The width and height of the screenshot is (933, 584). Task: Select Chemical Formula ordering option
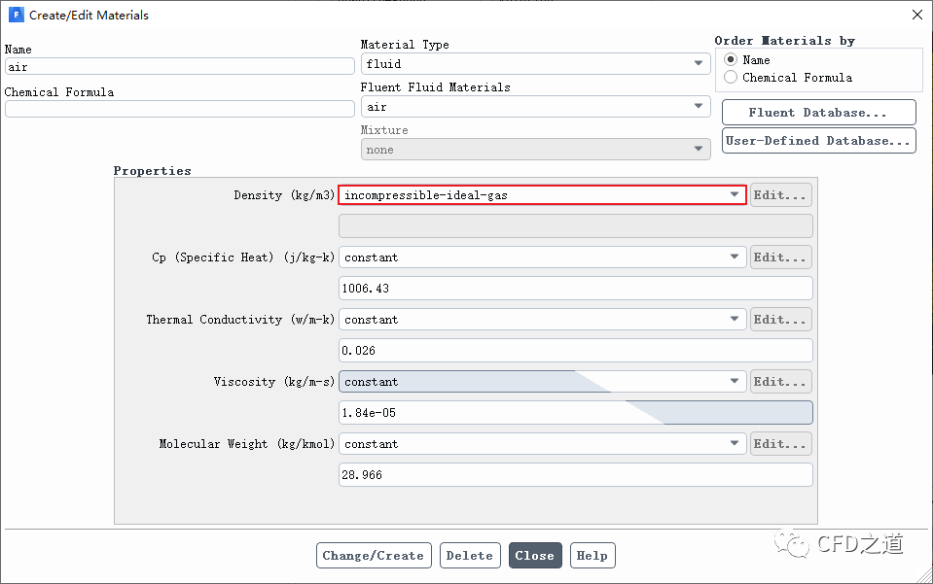pyautogui.click(x=731, y=78)
